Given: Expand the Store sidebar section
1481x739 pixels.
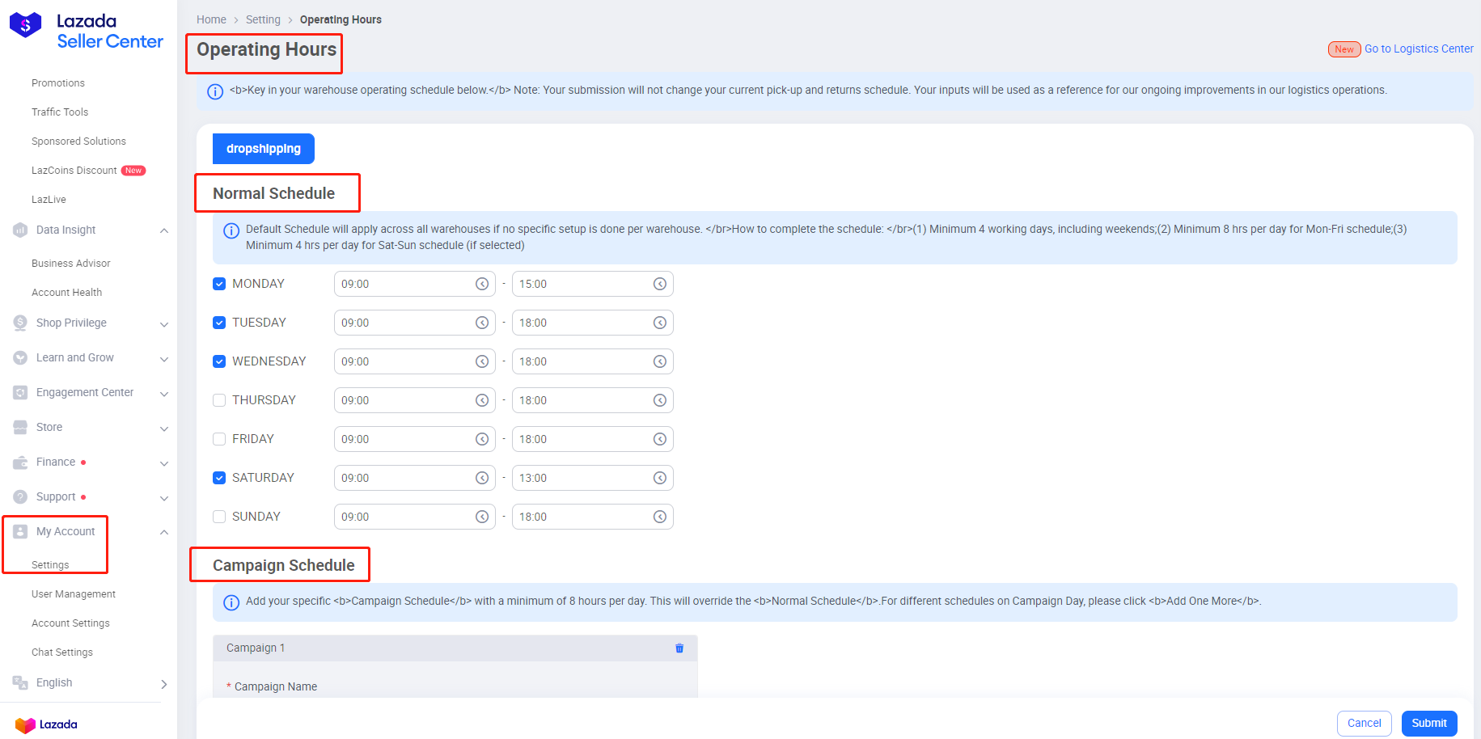Looking at the screenshot, I should (x=164, y=427).
